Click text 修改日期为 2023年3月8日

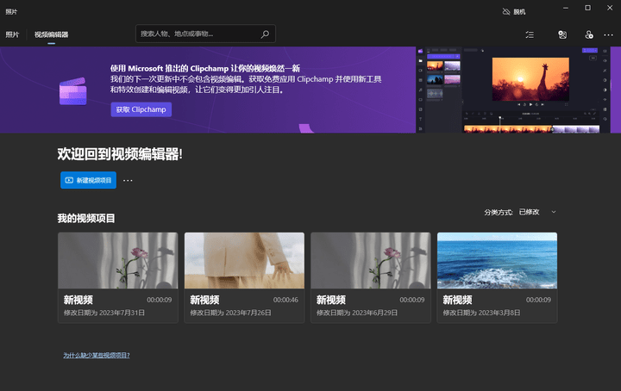pos(481,313)
